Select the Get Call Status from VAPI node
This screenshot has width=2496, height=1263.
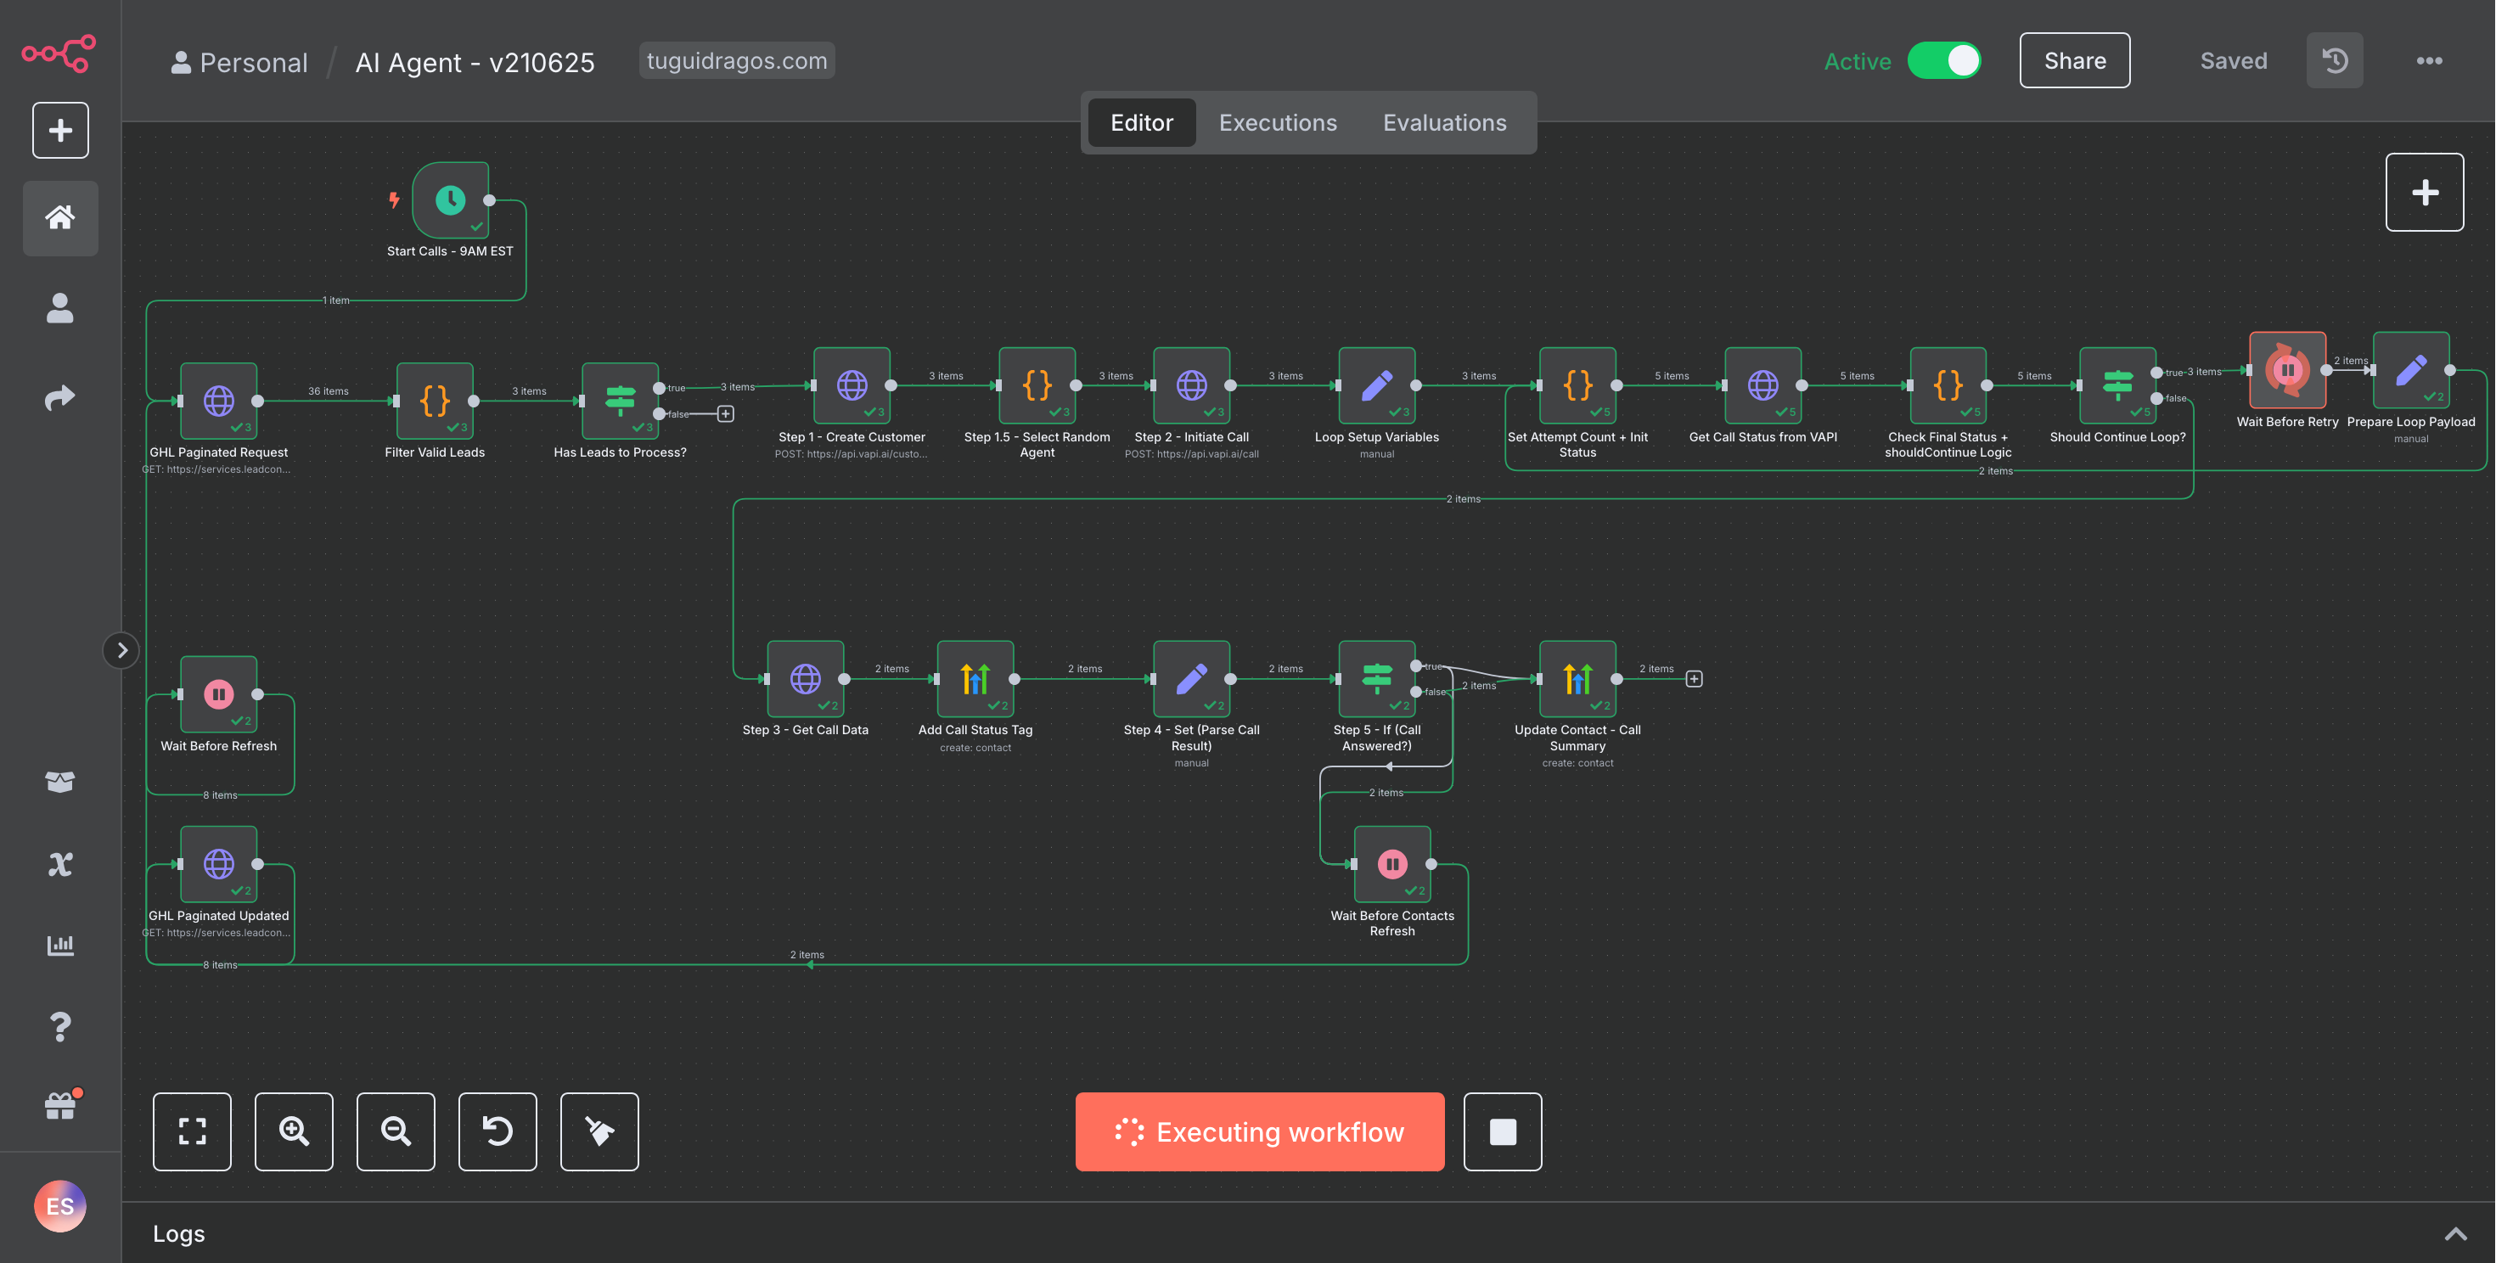[x=1762, y=385]
